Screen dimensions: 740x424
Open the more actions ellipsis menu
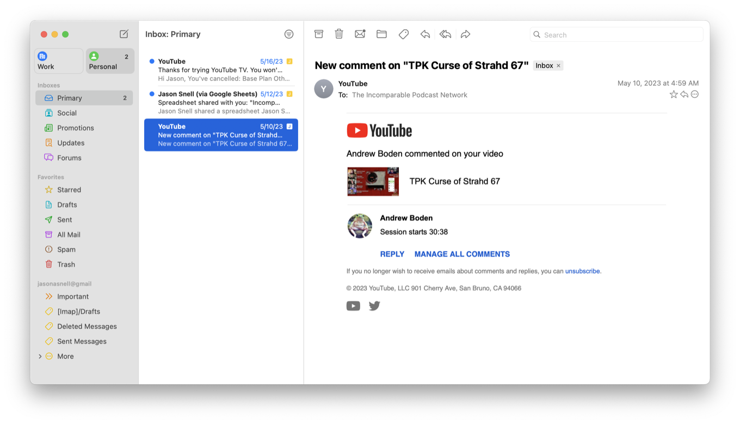695,95
